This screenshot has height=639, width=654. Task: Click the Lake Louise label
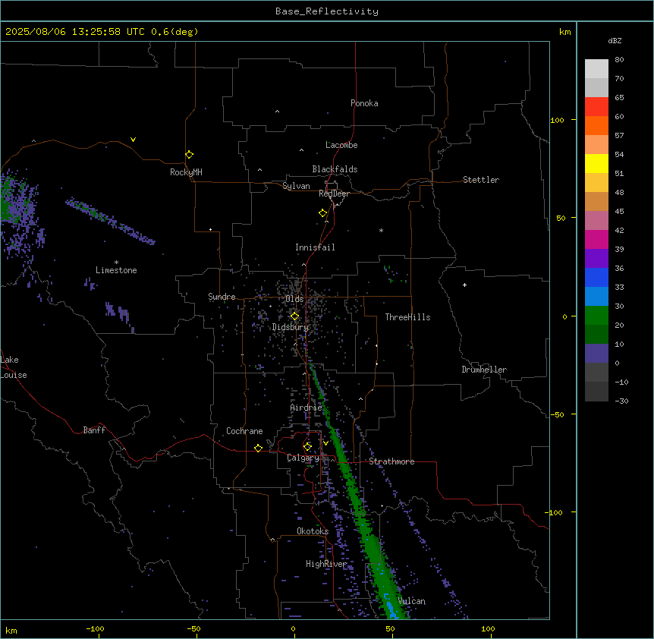(x=14, y=367)
